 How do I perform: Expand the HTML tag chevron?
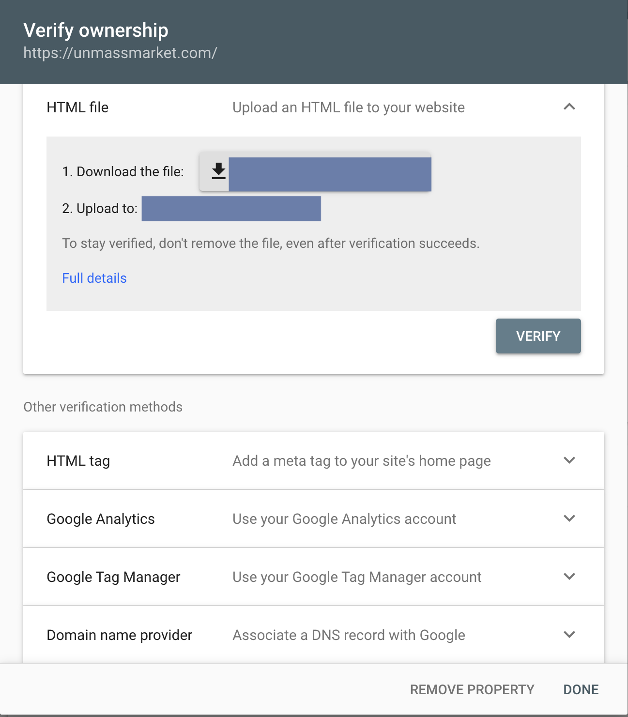click(569, 460)
